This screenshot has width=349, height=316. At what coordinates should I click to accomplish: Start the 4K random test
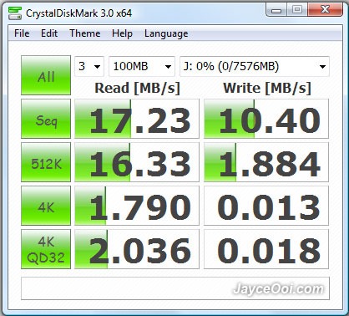pos(46,206)
